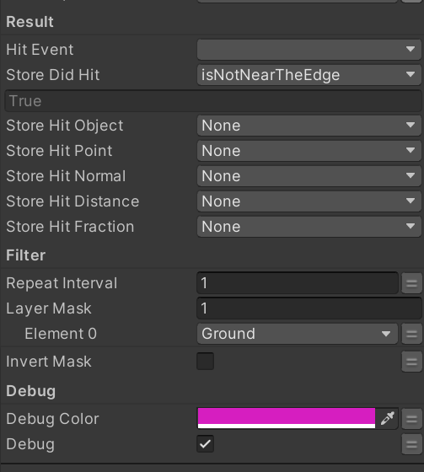Change the Ground layer in Element 0
Screen dimensions: 424x472
click(x=298, y=334)
